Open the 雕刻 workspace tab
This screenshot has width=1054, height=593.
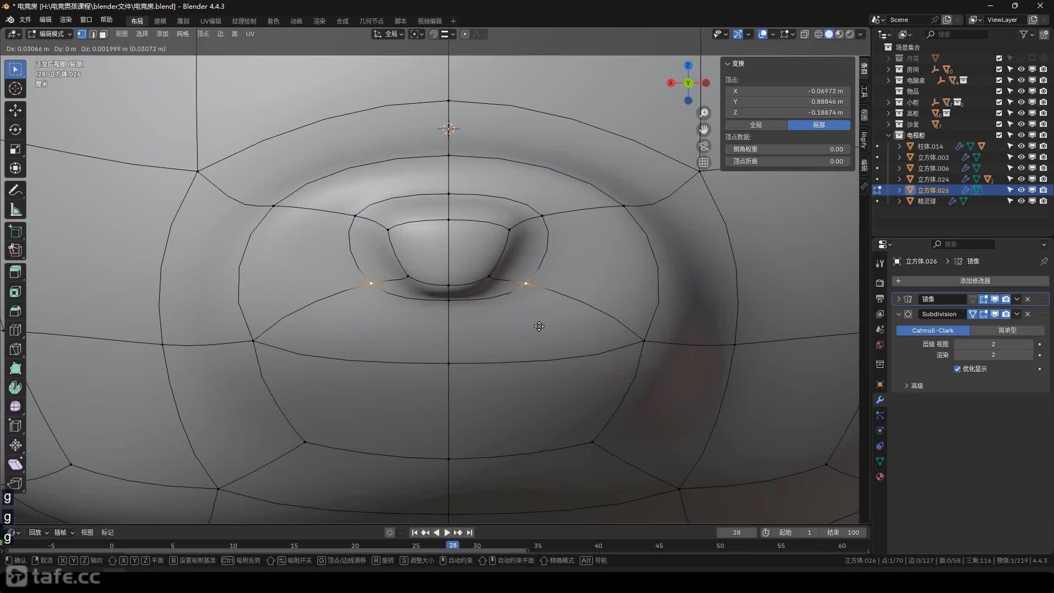tap(183, 21)
